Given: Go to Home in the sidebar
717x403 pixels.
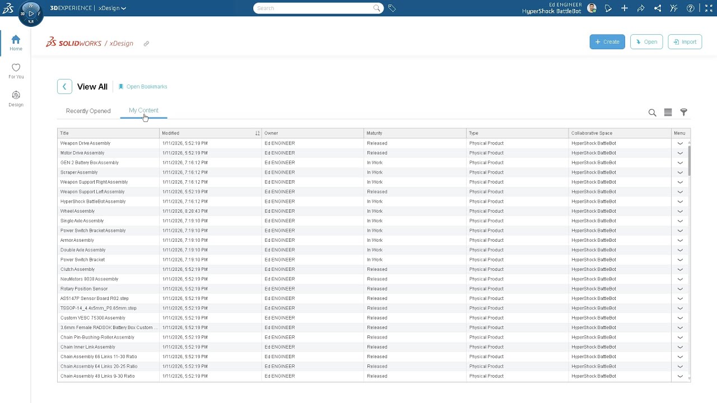Looking at the screenshot, I should 16,43.
